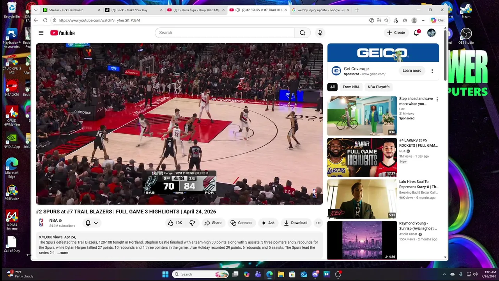Viewport: 499px width, 281px height.
Task: Open the Copilot Chat button in Edge
Action: tap(438, 20)
